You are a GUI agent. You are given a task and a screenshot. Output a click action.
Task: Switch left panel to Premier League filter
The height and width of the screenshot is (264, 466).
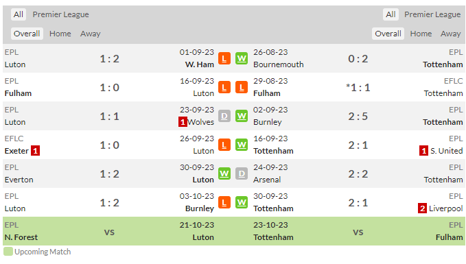pos(60,14)
